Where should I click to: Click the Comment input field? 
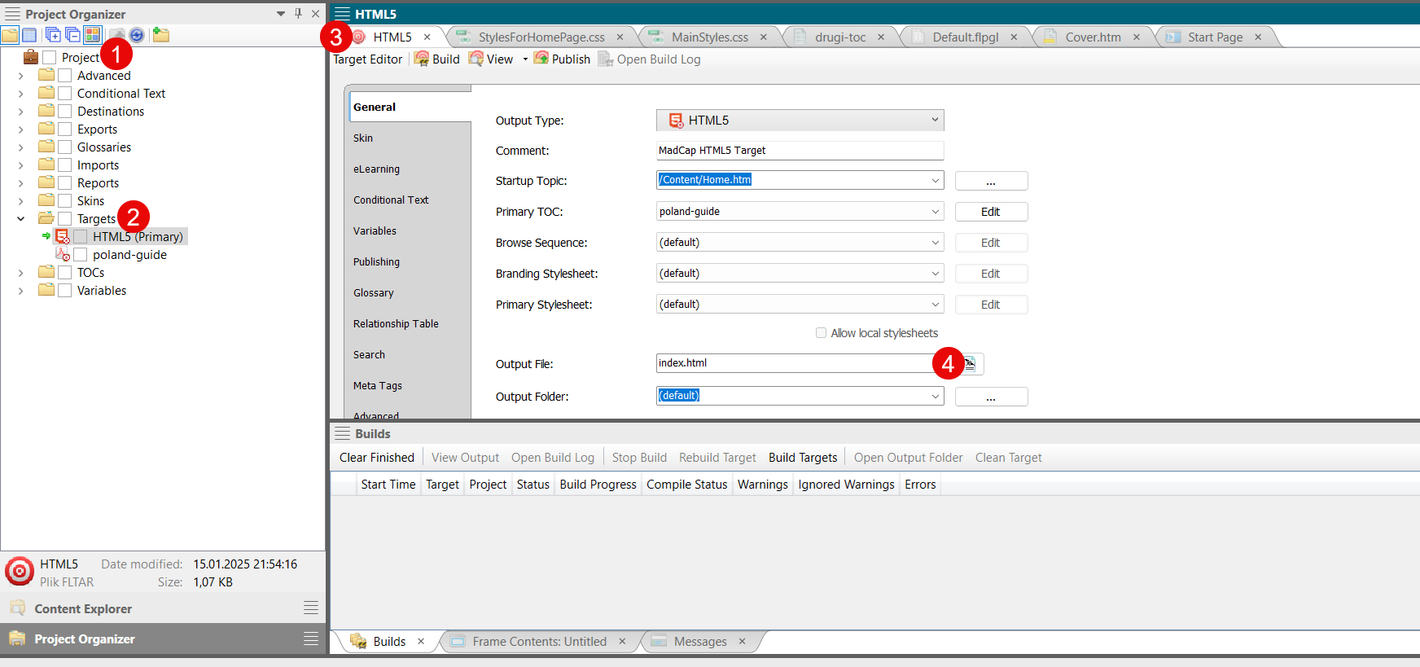[x=800, y=150]
